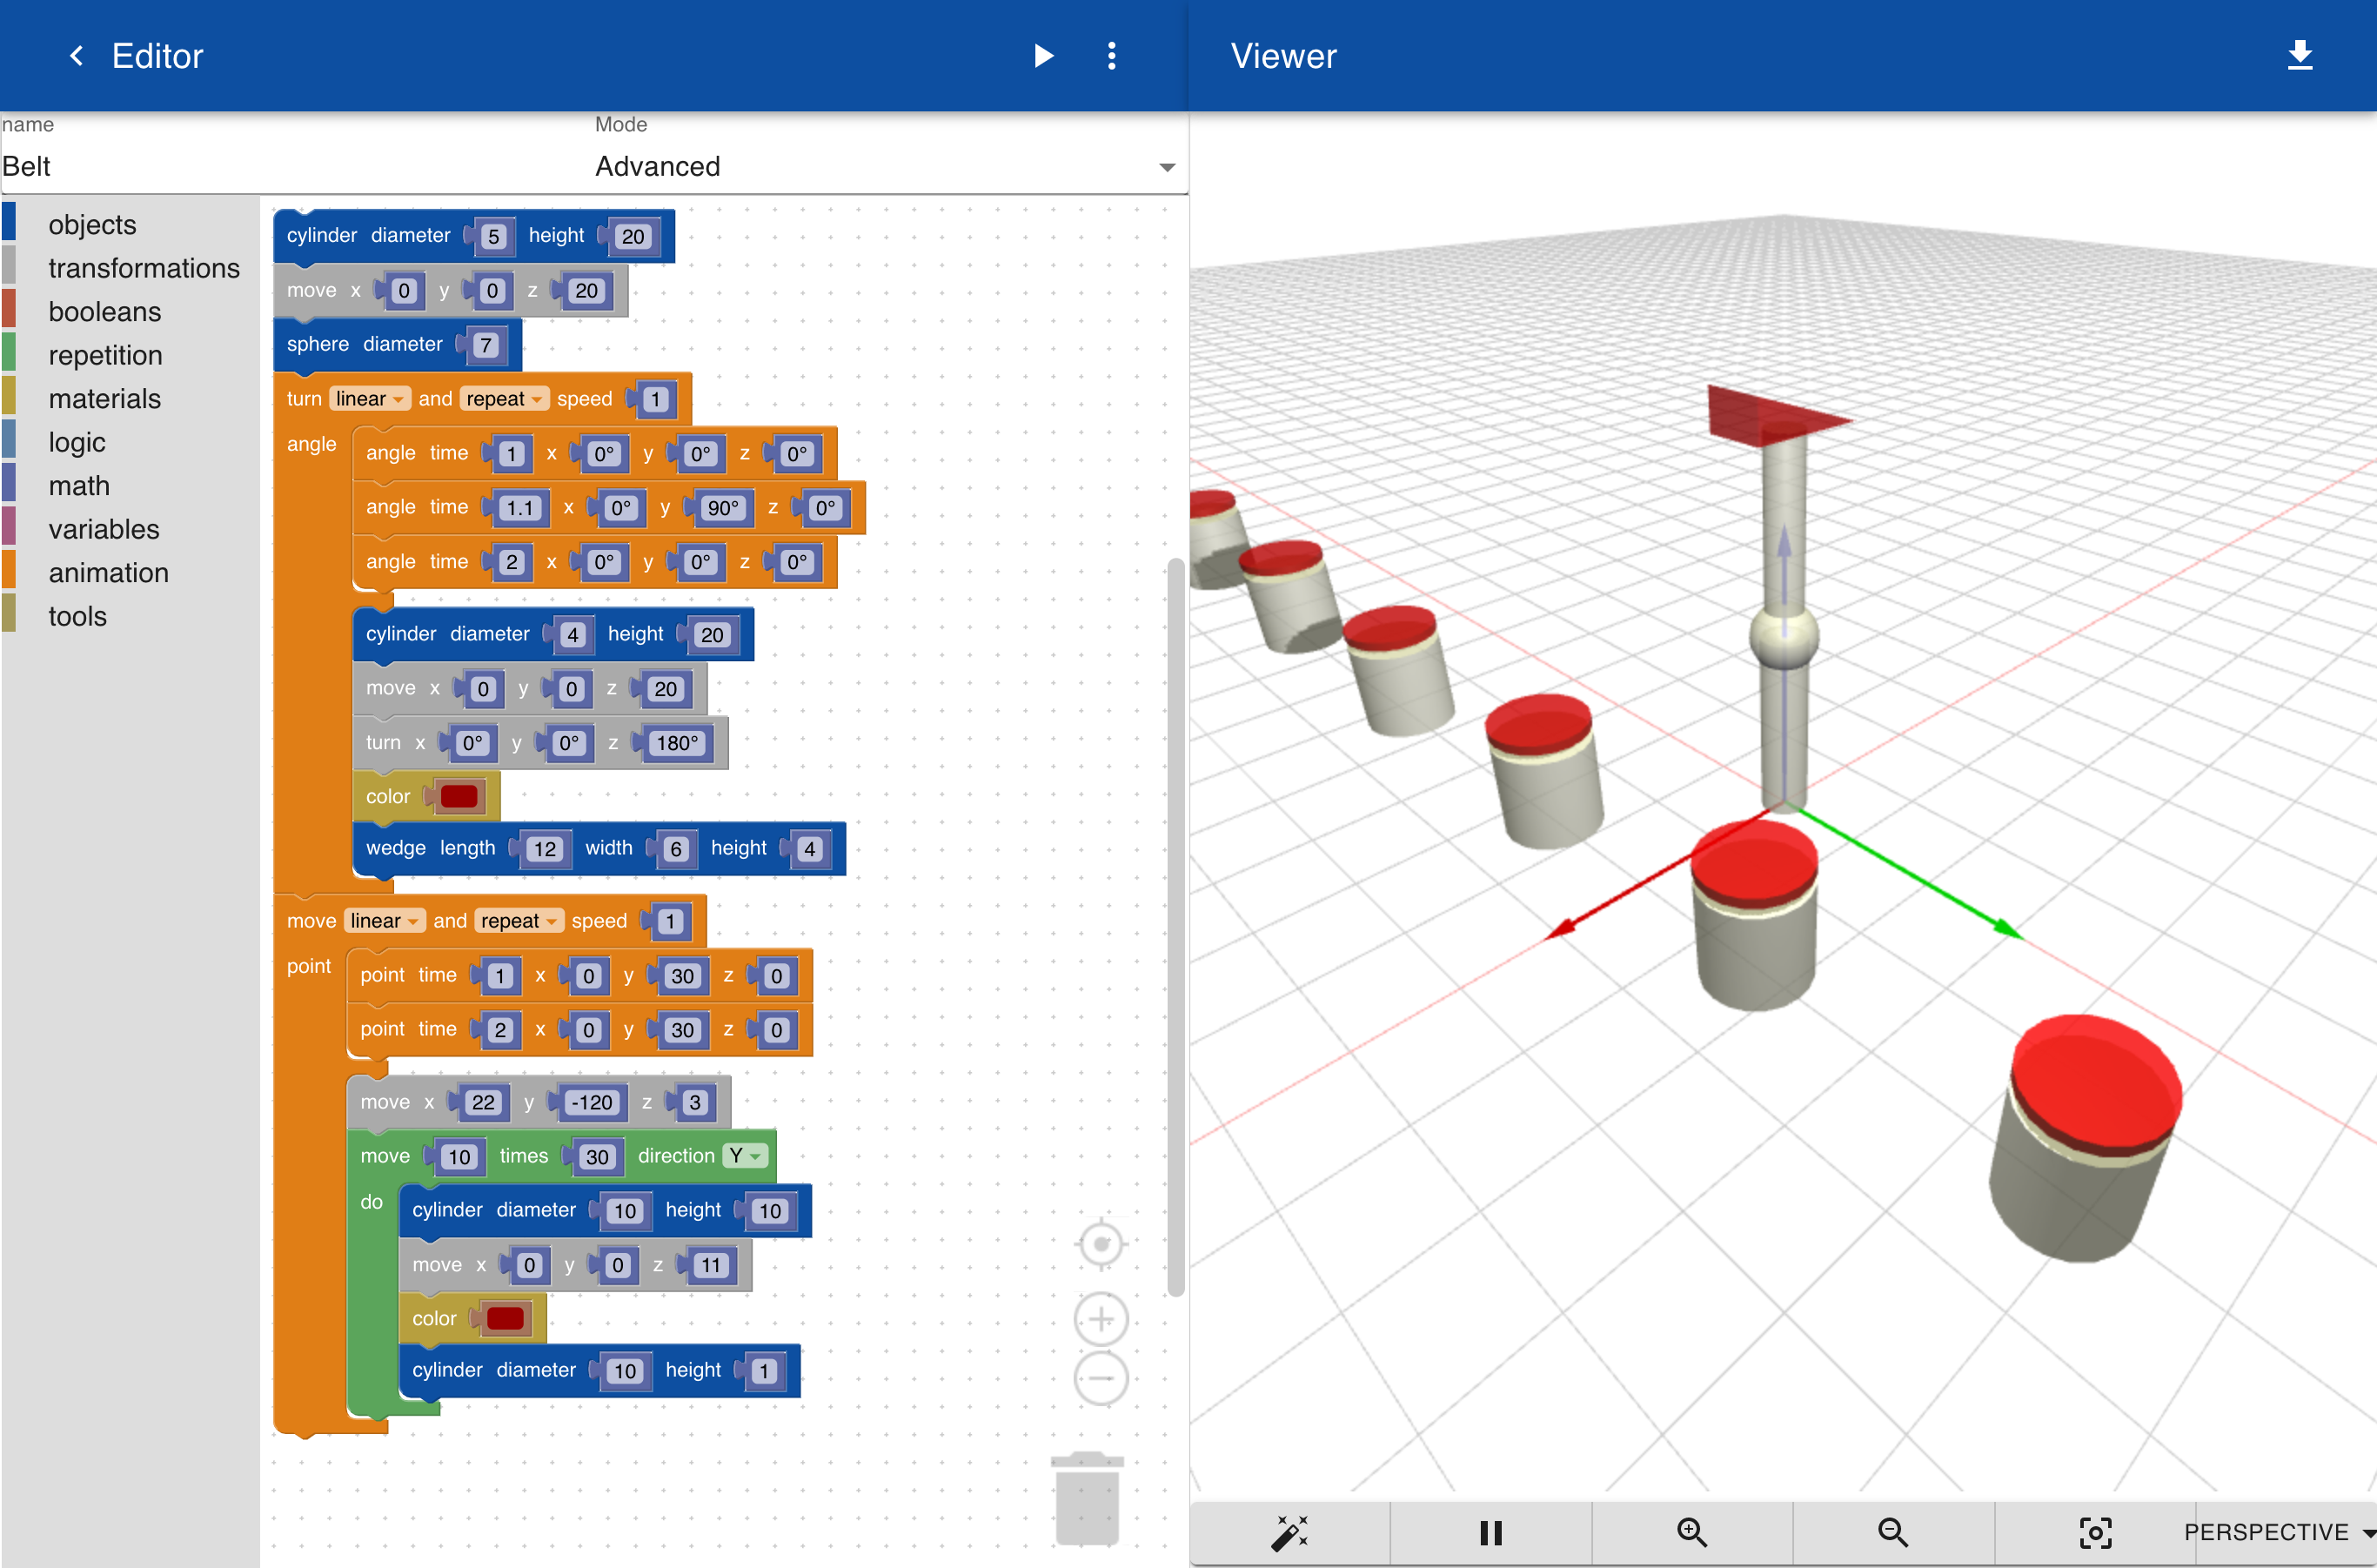Edit move animation speed value 1
2377x1568 pixels.
click(x=670, y=921)
